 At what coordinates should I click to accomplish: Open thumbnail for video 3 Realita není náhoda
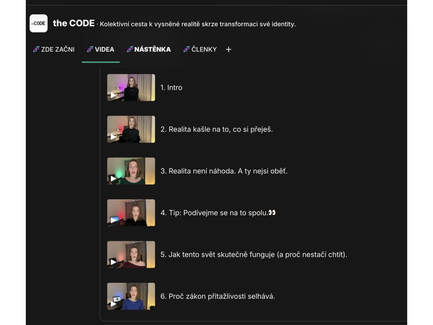(131, 171)
